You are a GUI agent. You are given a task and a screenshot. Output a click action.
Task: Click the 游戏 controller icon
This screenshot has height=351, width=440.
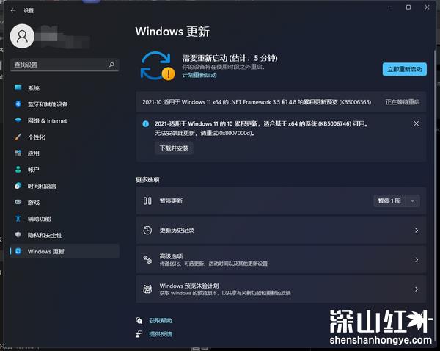pos(18,202)
